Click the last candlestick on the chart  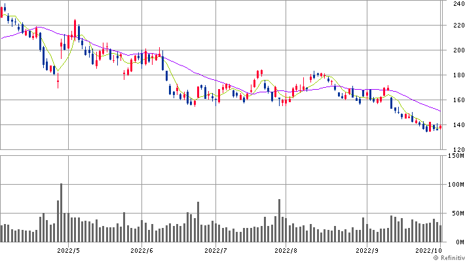[441, 127]
